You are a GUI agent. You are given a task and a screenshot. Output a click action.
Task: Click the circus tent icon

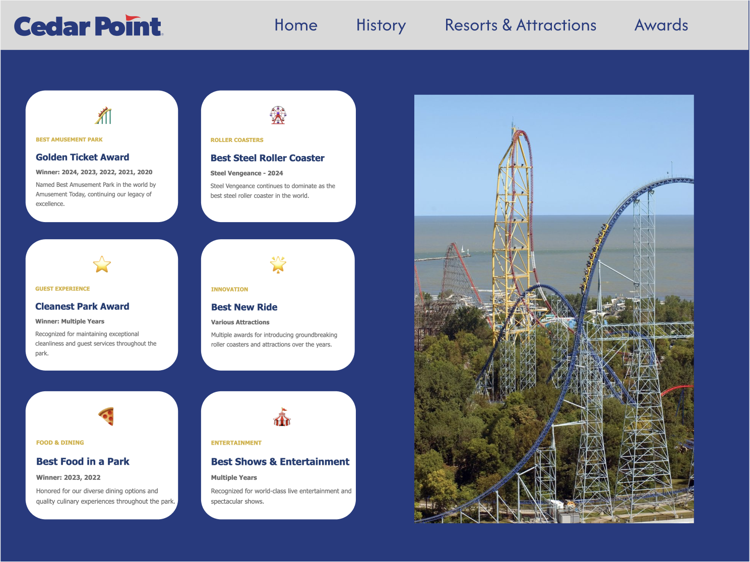pyautogui.click(x=282, y=417)
